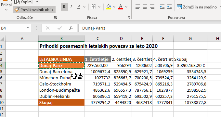The height and width of the screenshot is (117, 221).
Task: Confirm entry with checkmark icon
Action: [x=59, y=28]
